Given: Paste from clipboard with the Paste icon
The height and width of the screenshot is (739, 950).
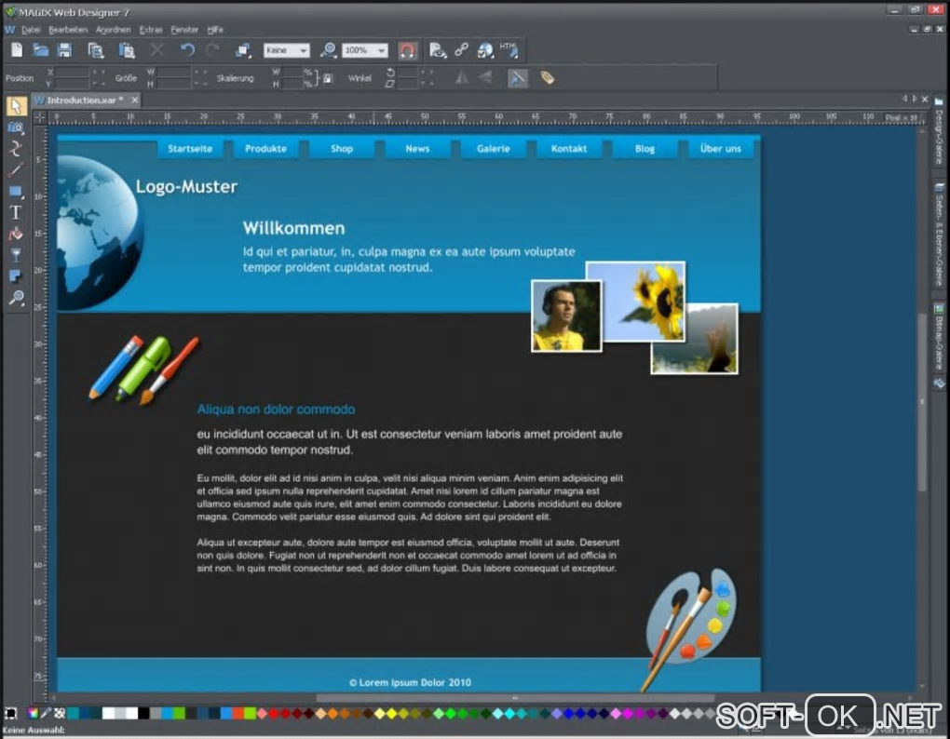Looking at the screenshot, I should coord(126,50).
